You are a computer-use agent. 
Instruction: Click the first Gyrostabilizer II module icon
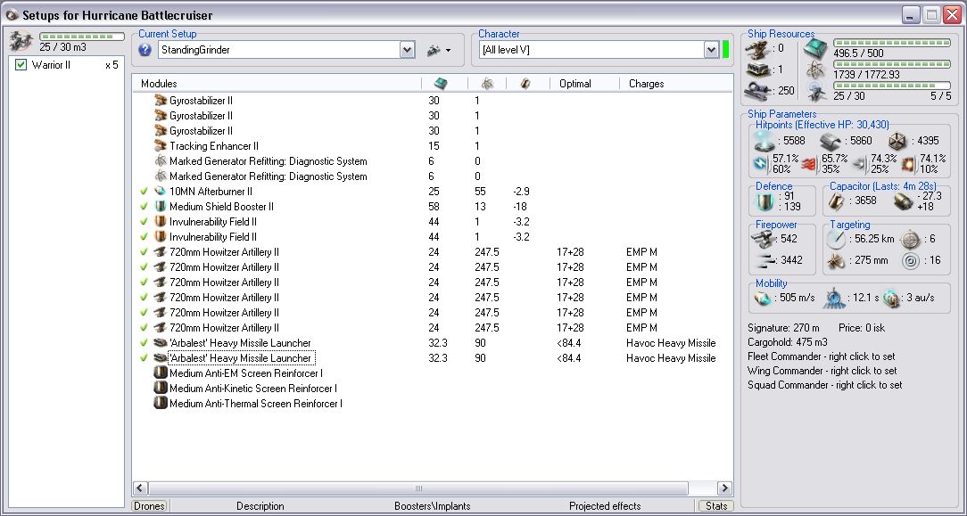161,101
